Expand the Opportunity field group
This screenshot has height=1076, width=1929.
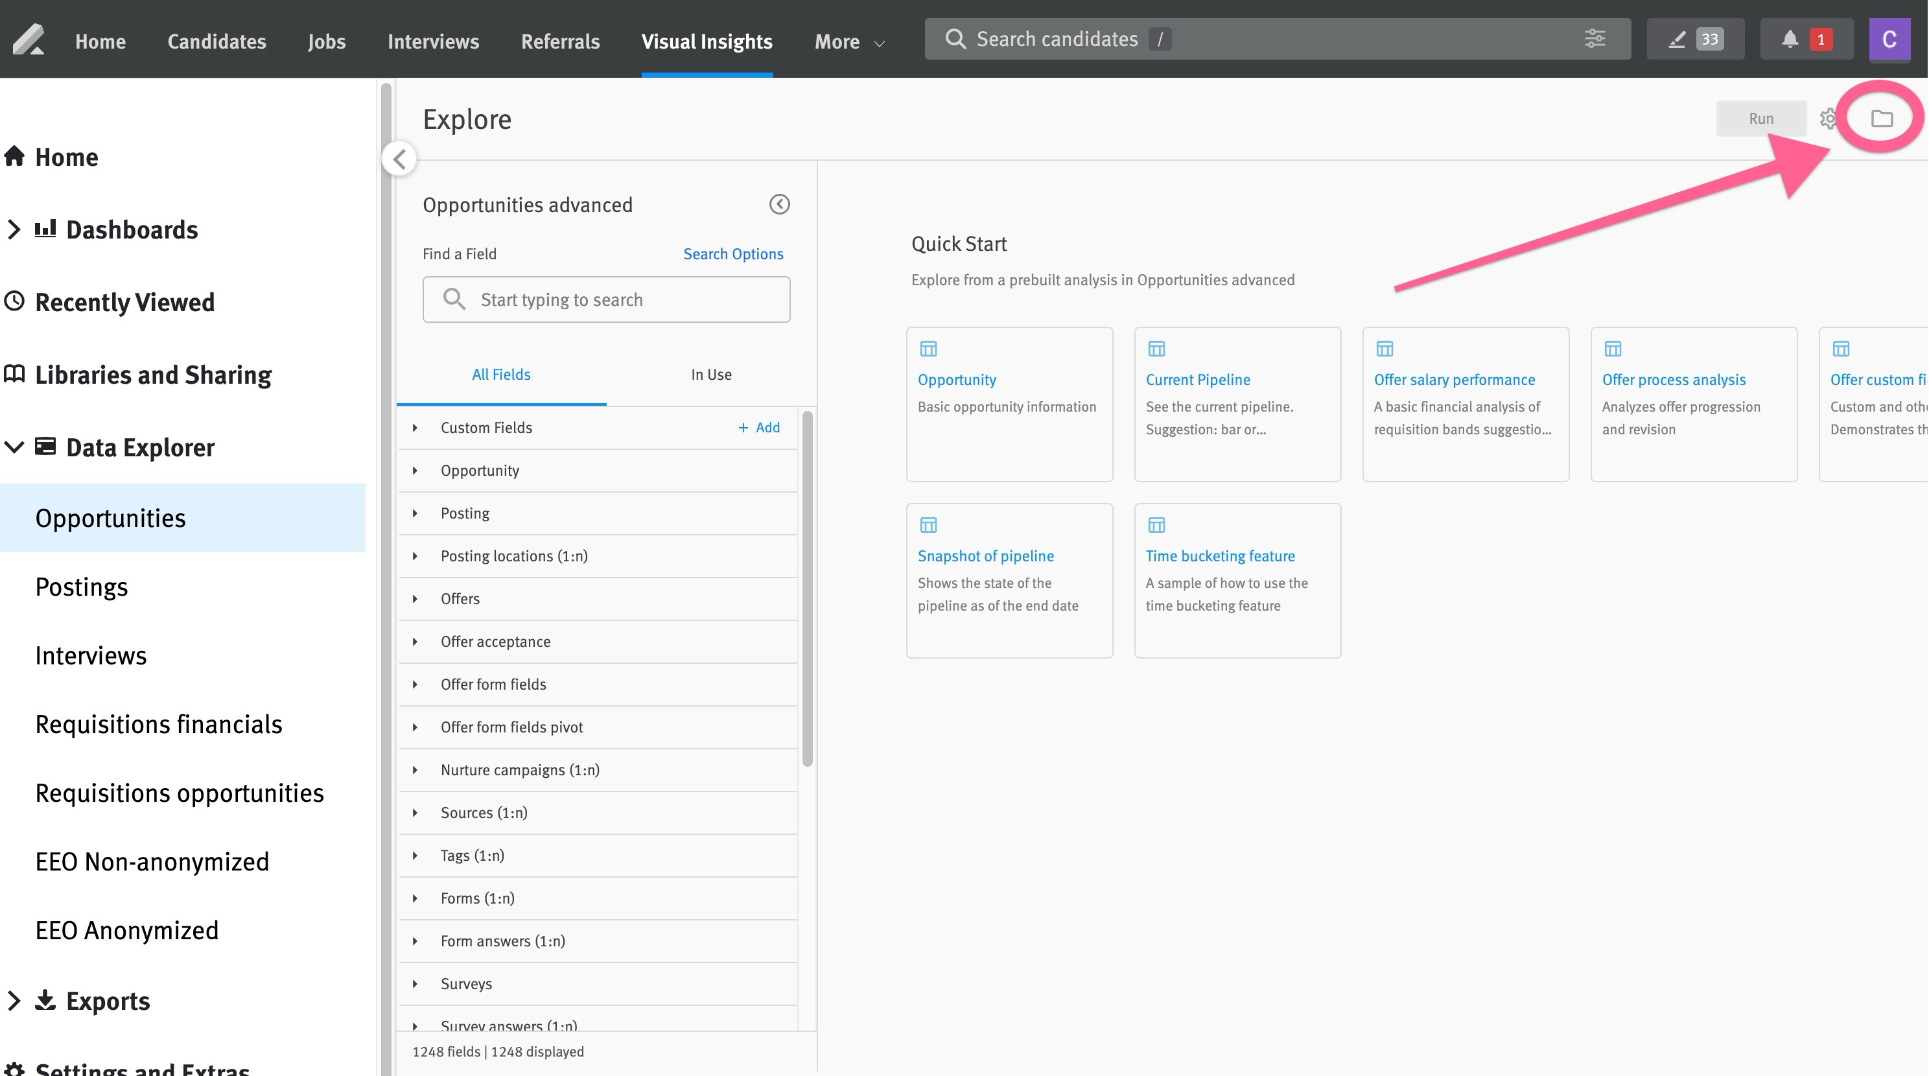tap(415, 470)
